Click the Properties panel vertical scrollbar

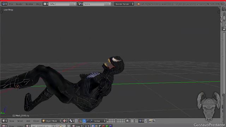[224, 64]
